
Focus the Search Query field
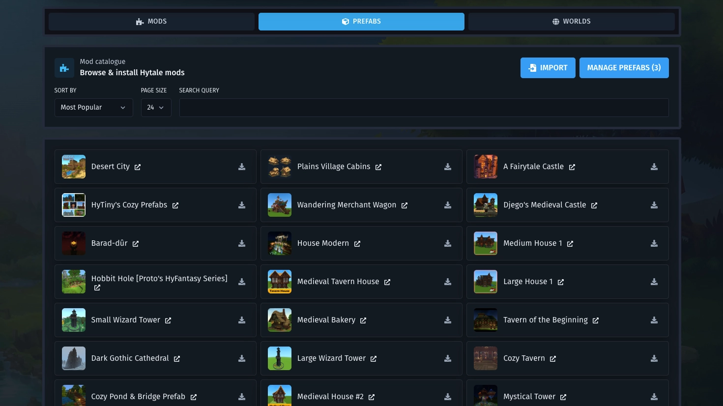point(424,108)
